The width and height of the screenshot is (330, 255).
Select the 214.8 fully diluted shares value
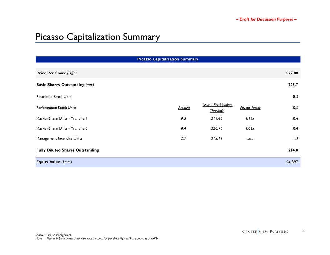(293, 150)
